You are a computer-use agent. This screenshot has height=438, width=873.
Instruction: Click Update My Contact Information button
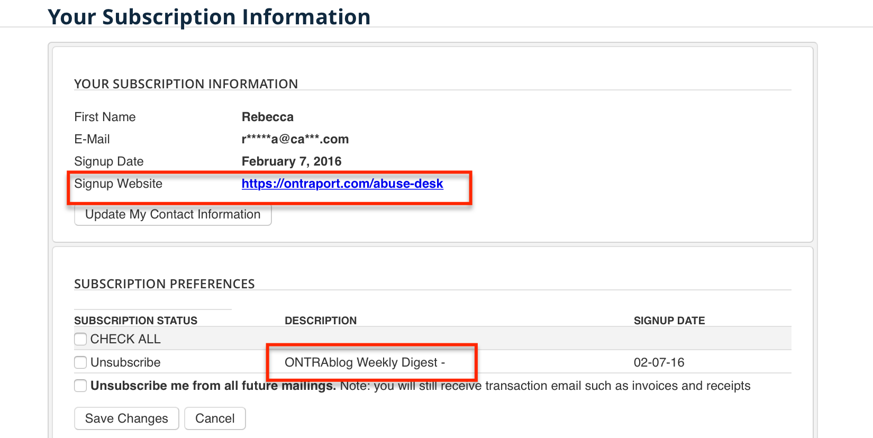(x=172, y=214)
